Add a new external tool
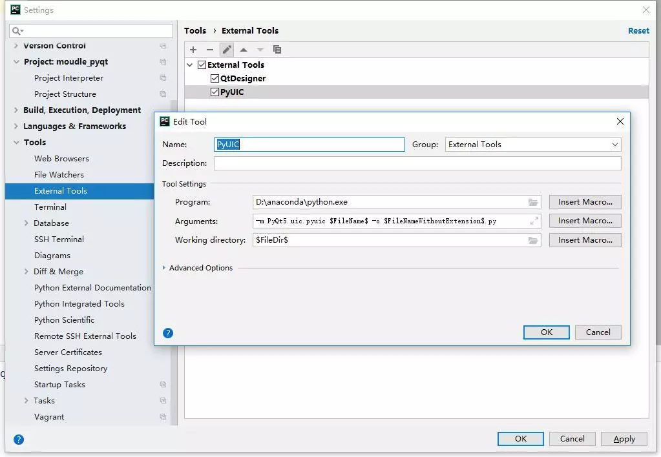This screenshot has height=457, width=661. point(193,49)
